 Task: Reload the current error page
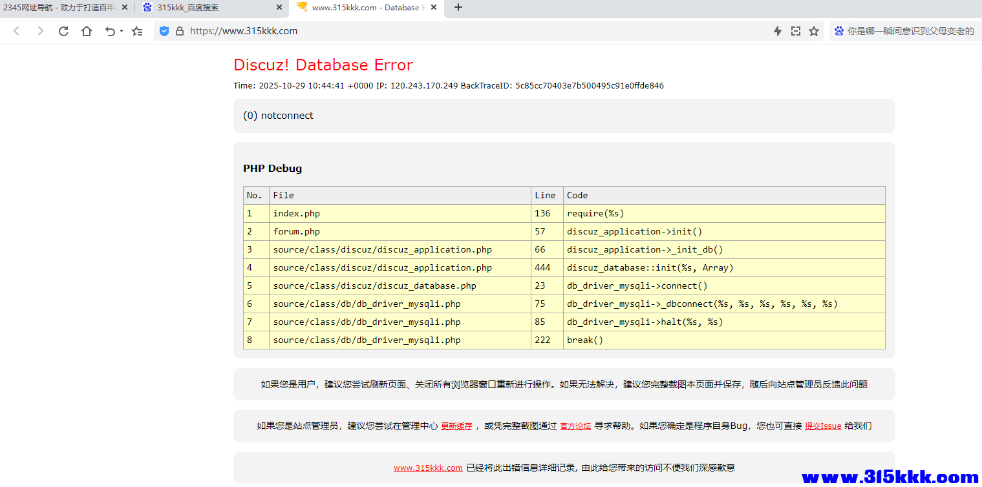63,30
